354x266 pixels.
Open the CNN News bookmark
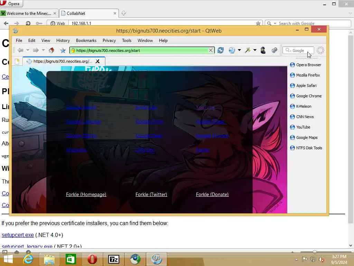point(302,117)
